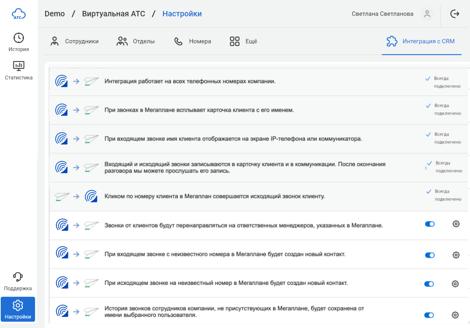The image size is (470, 328).
Task: Click ATC icon in 'Кликом по номеру клиента' row
Action: point(91,196)
